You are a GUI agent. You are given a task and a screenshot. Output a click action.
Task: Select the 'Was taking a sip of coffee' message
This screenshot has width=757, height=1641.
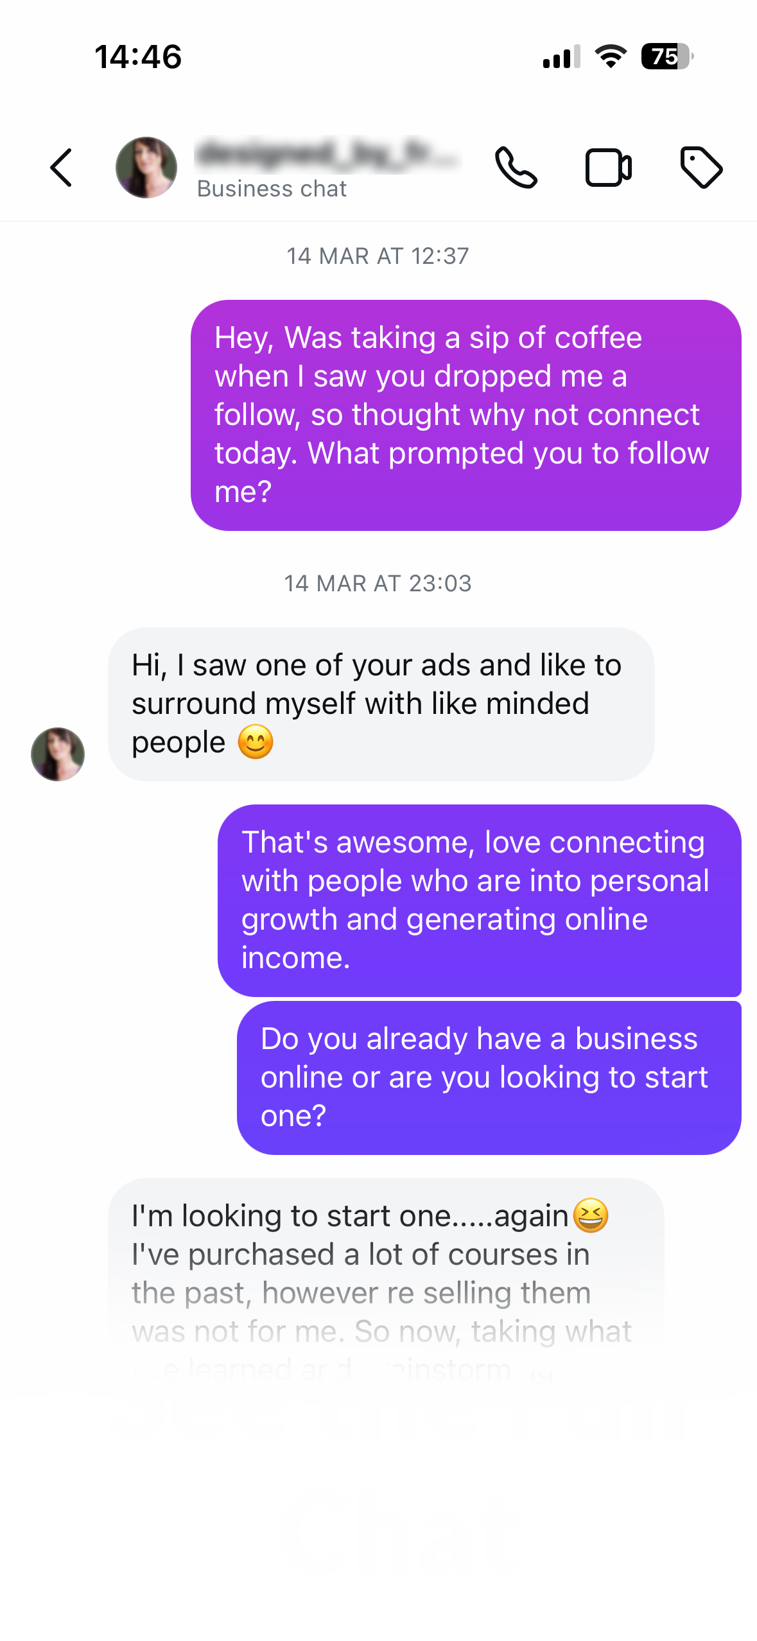[x=466, y=415]
